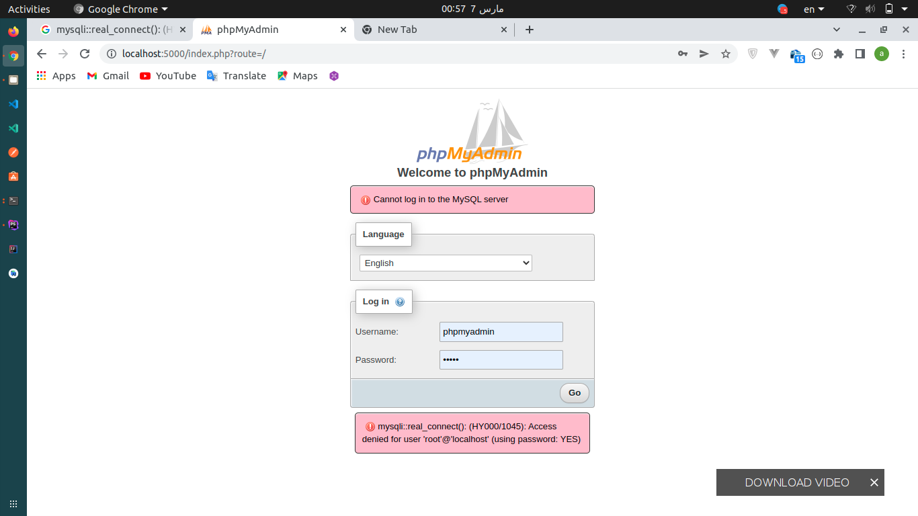Focus the Username field
The width and height of the screenshot is (918, 516).
501,332
